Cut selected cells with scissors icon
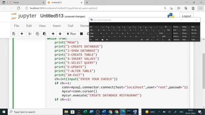The height and width of the screenshot is (115, 205). pyautogui.click(x=30, y=34)
